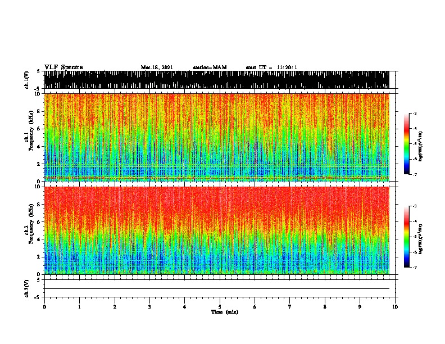Click the ch.2 "Frequency (kHz)" axis label

point(31,224)
